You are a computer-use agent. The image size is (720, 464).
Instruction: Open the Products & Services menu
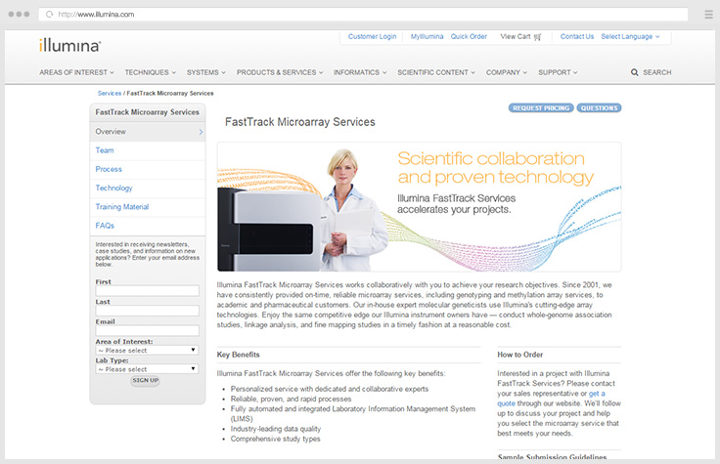[x=280, y=72]
